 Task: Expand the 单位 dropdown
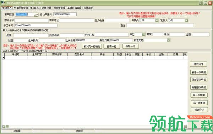pyautogui.click(x=144, y=35)
